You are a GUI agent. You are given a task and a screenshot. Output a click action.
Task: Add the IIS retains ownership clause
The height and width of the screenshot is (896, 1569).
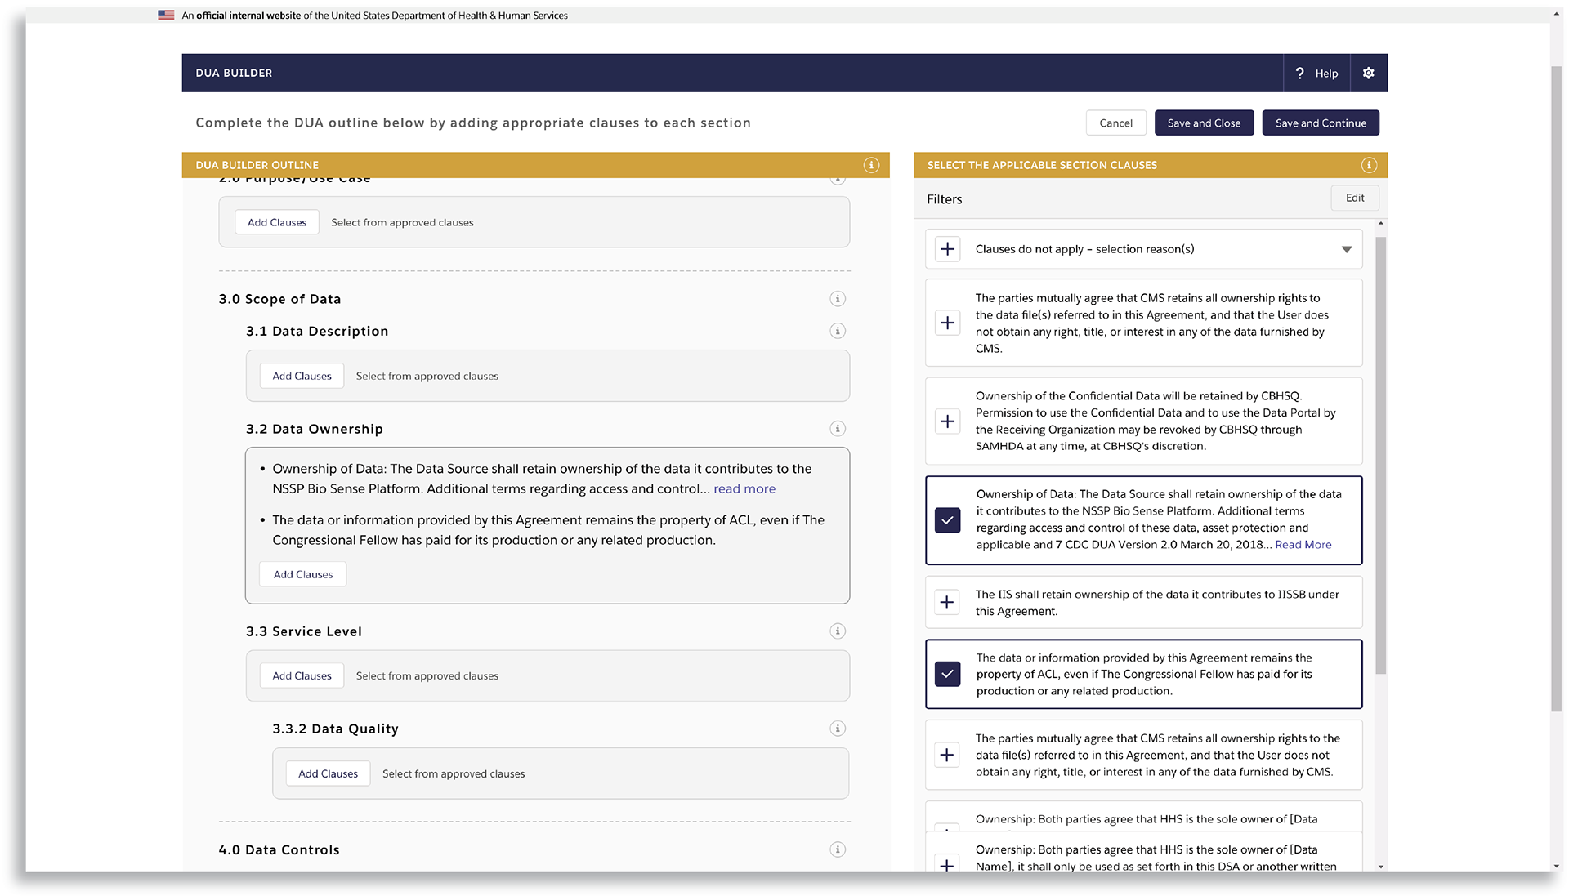point(947,603)
